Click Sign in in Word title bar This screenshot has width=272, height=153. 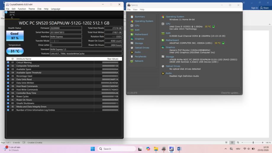click(x=255, y=8)
